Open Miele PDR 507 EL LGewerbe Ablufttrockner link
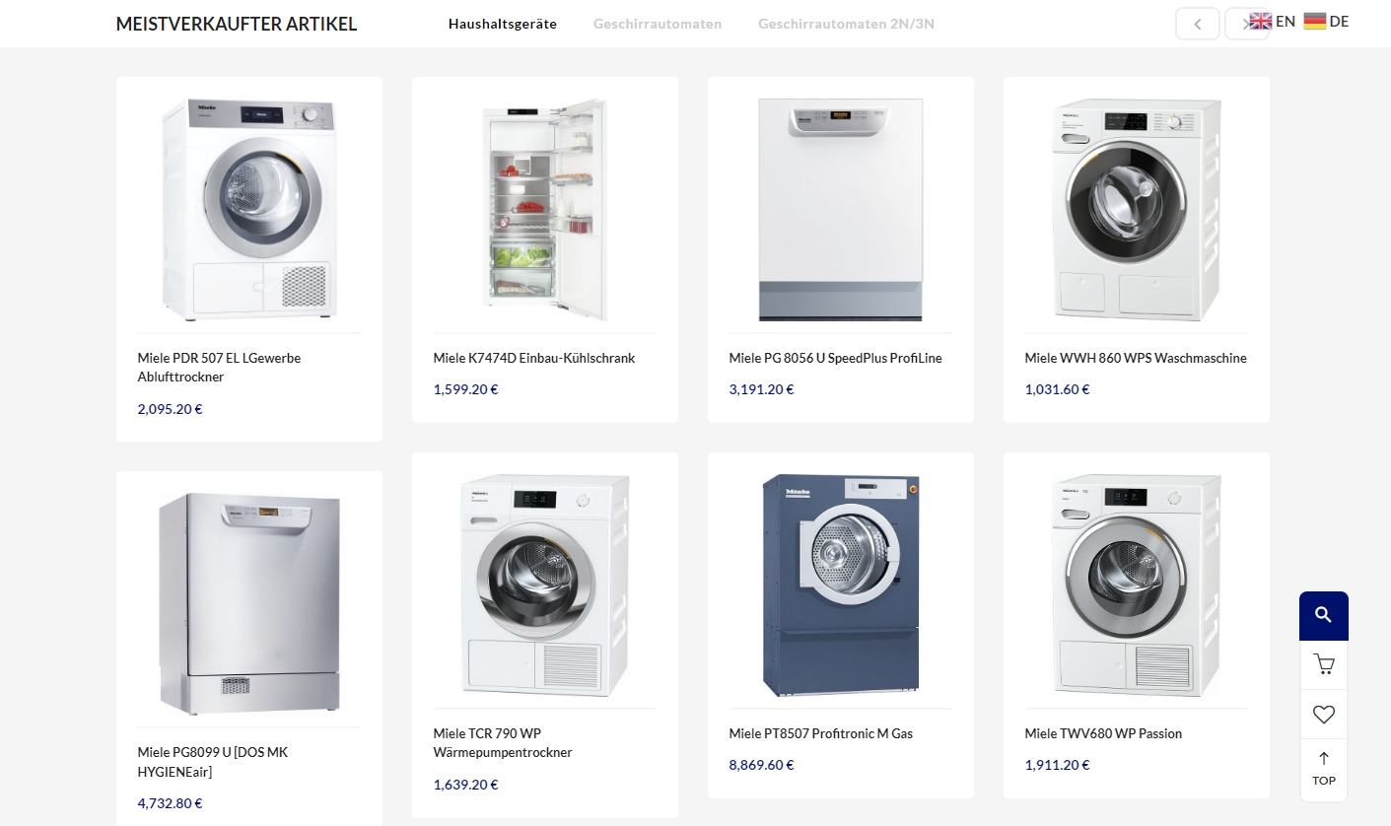 tap(219, 368)
